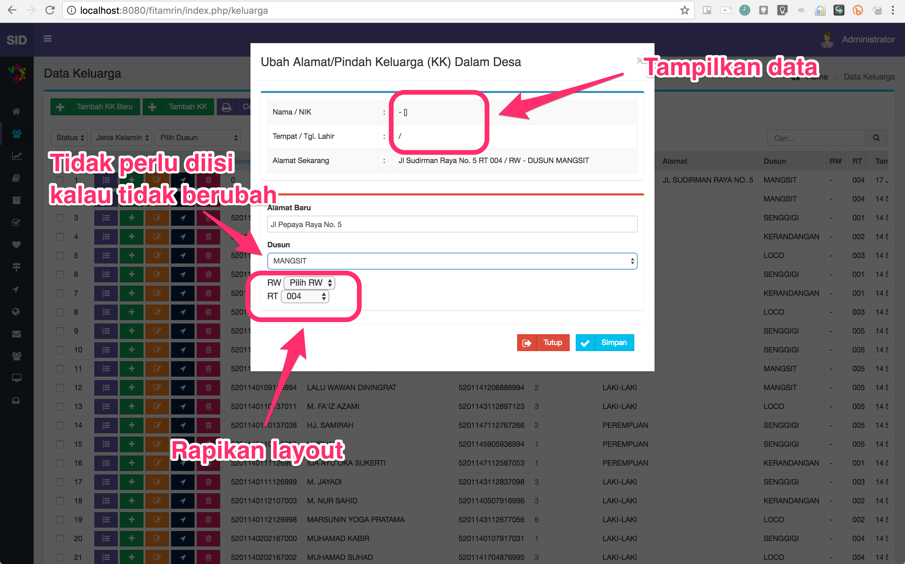Expand the RT 004 dropdown

[x=305, y=296]
